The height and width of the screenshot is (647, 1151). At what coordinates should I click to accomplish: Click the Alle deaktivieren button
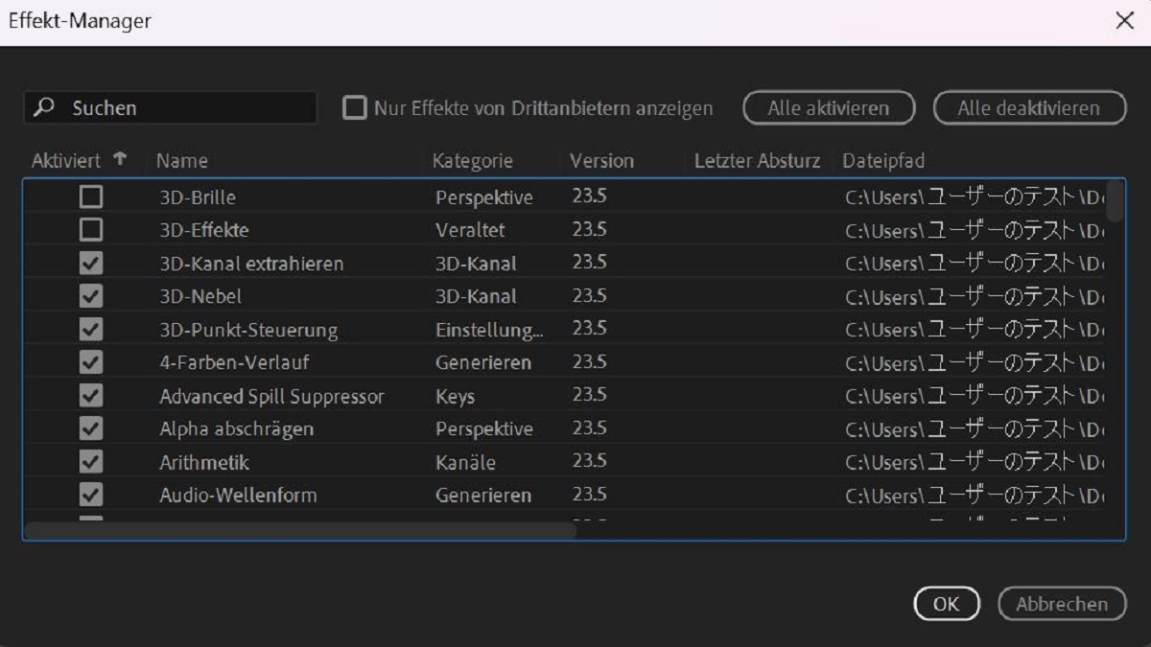click(1028, 107)
